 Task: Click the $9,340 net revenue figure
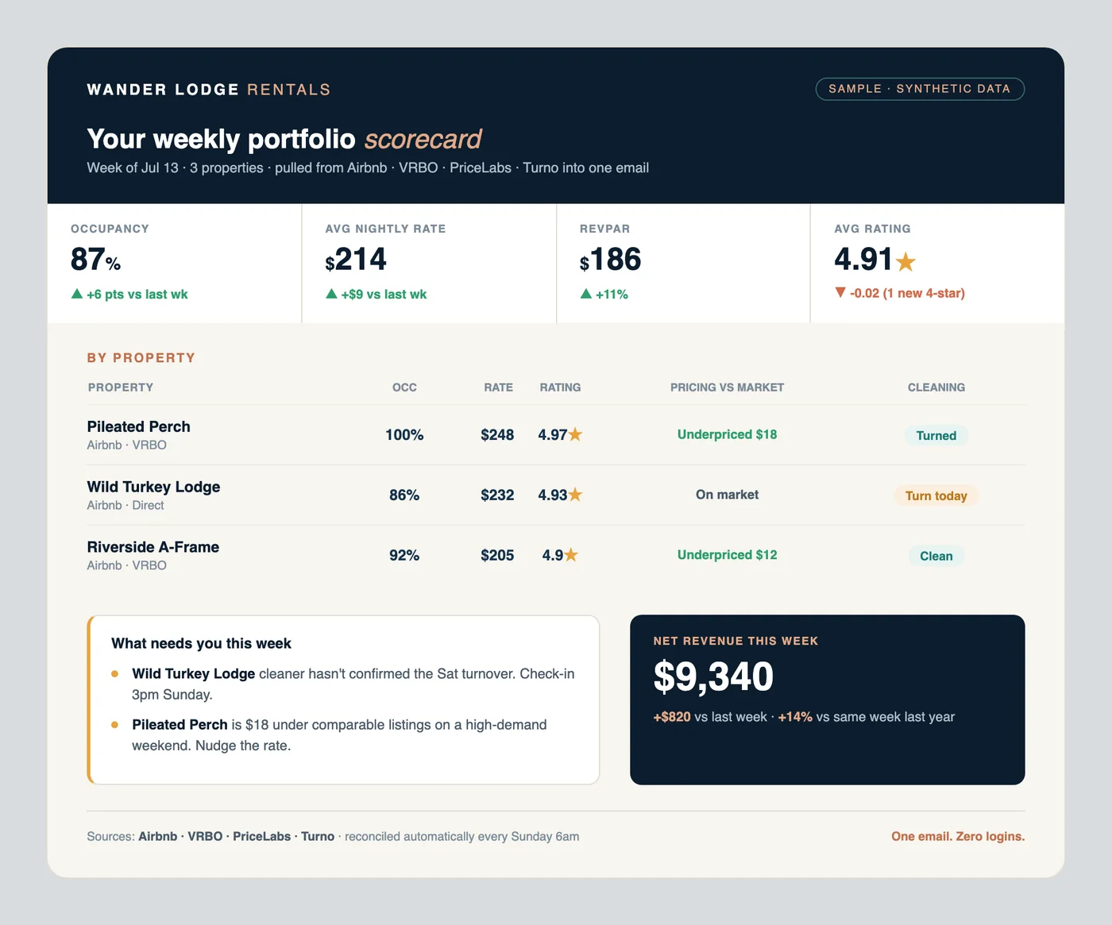713,676
